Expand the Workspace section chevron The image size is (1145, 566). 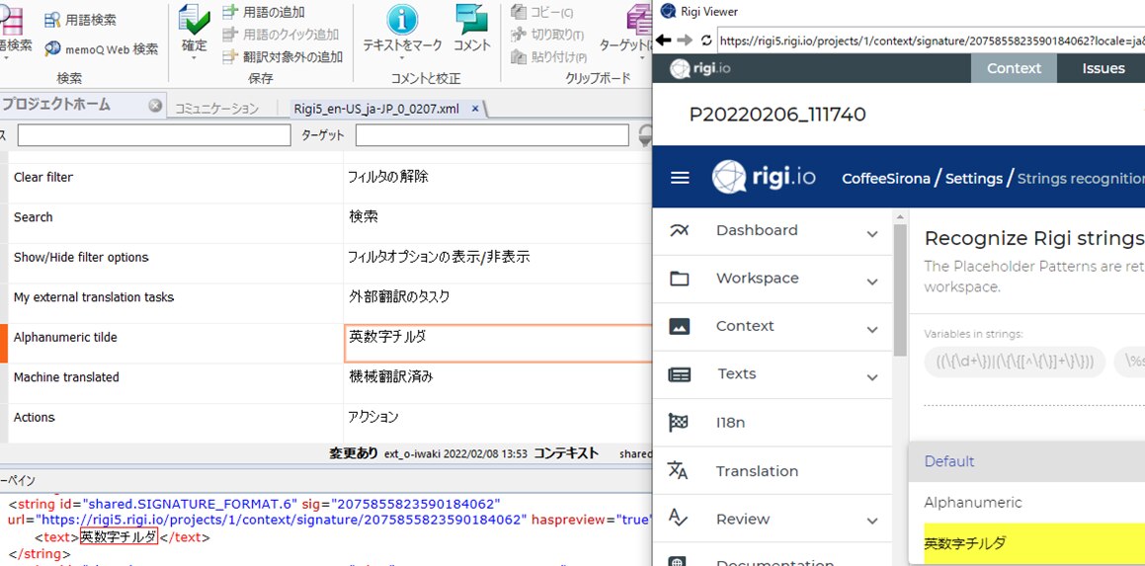click(871, 282)
